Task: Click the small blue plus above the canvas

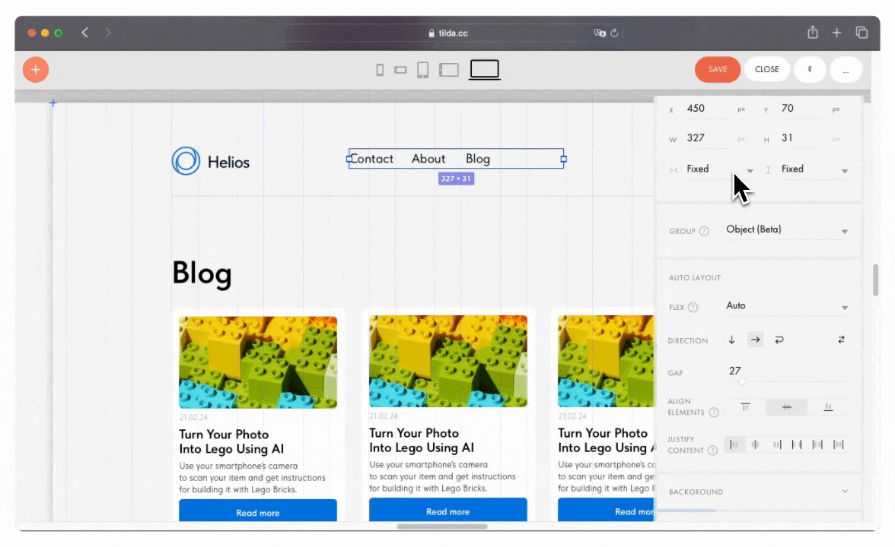Action: pyautogui.click(x=53, y=103)
